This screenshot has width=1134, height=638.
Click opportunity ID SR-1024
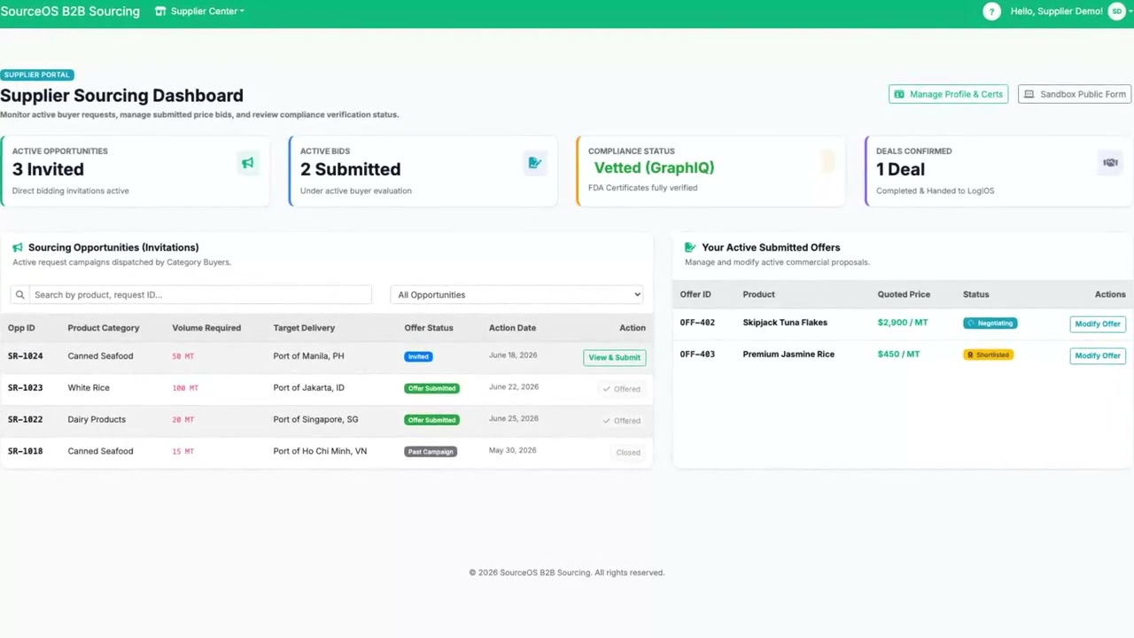click(x=25, y=356)
